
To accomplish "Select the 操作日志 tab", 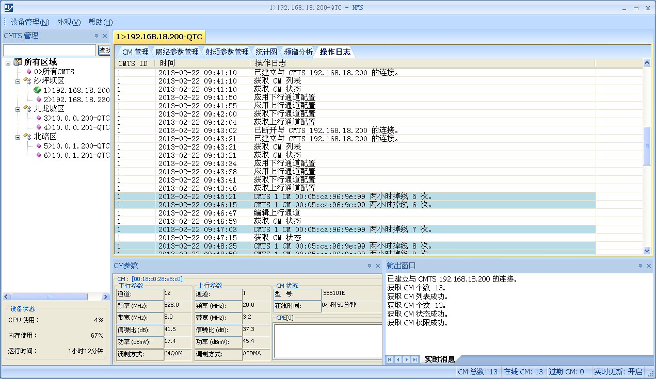I will [335, 52].
